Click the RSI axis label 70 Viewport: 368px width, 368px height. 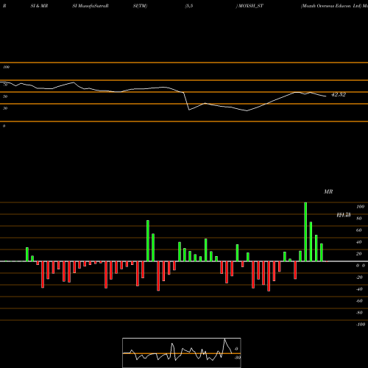[5, 85]
